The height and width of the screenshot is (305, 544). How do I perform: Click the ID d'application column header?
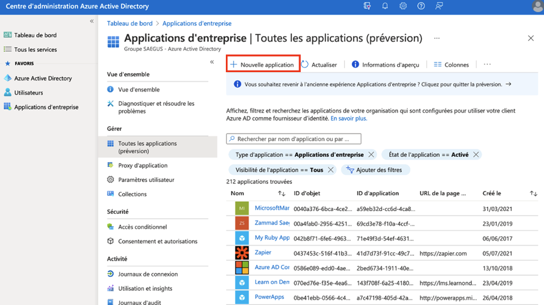click(x=377, y=193)
